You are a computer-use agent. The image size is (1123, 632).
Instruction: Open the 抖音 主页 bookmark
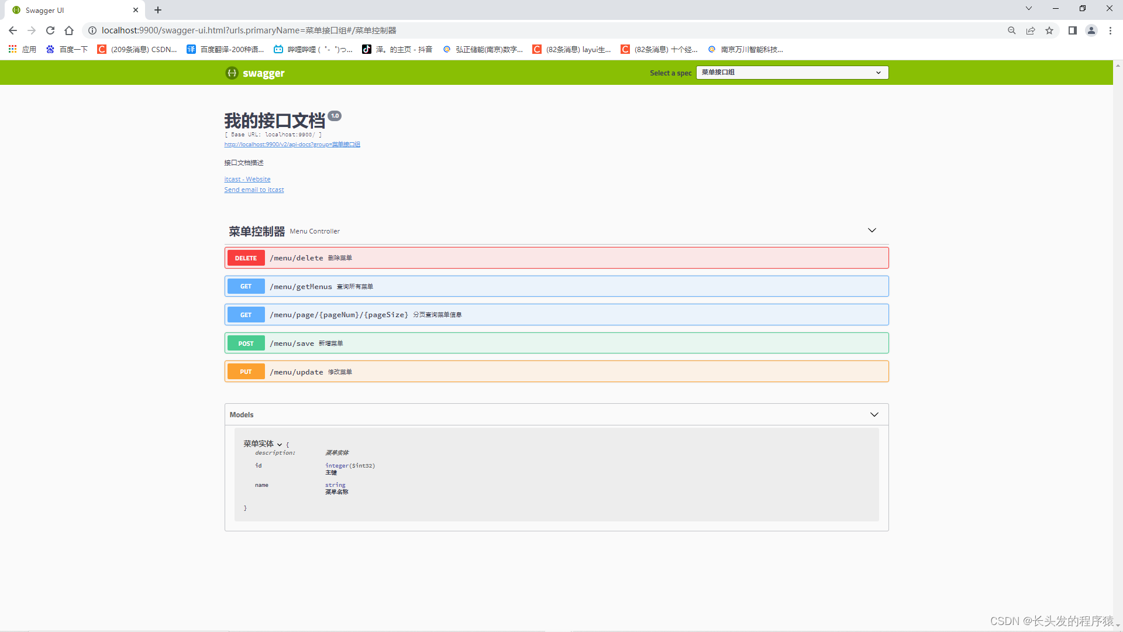pyautogui.click(x=398, y=49)
